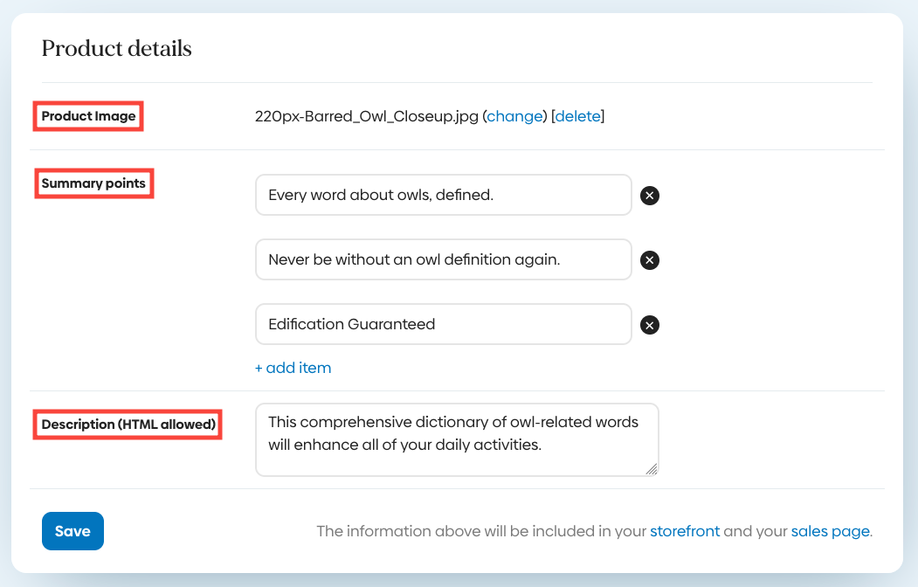Click the delete product image link
The width and height of the screenshot is (918, 587).
click(x=578, y=116)
